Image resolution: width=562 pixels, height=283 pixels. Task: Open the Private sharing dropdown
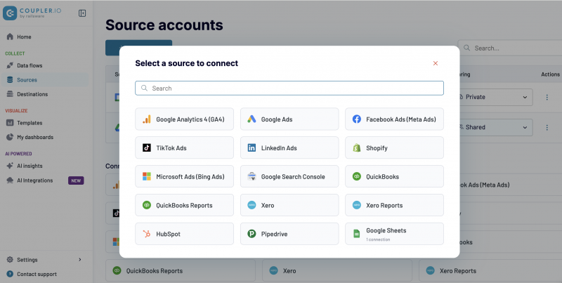tap(496, 97)
